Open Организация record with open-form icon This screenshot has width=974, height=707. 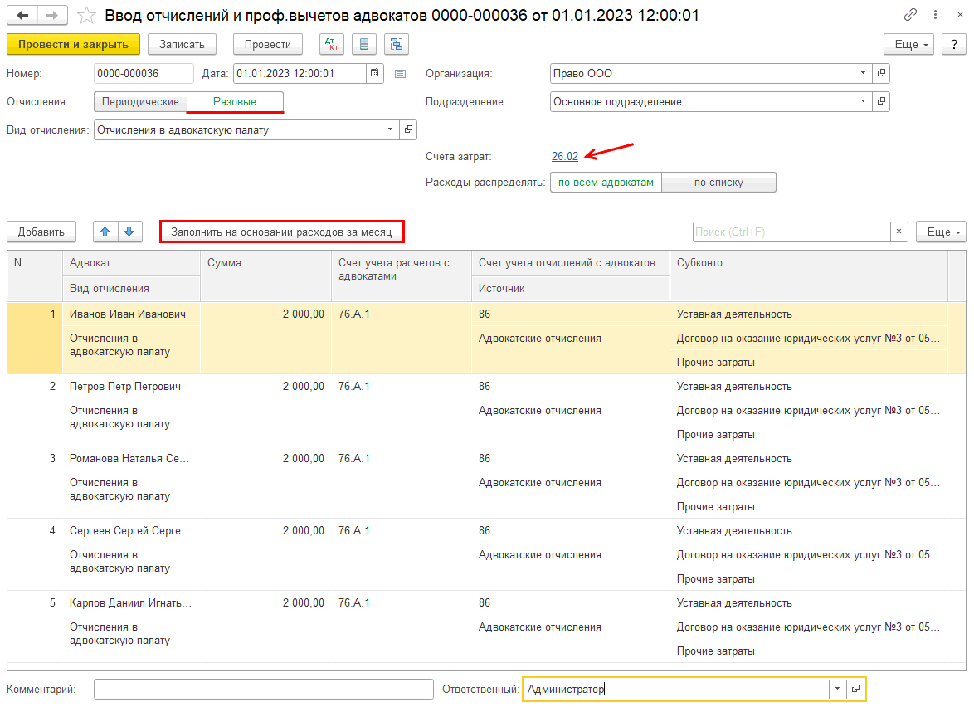click(881, 73)
